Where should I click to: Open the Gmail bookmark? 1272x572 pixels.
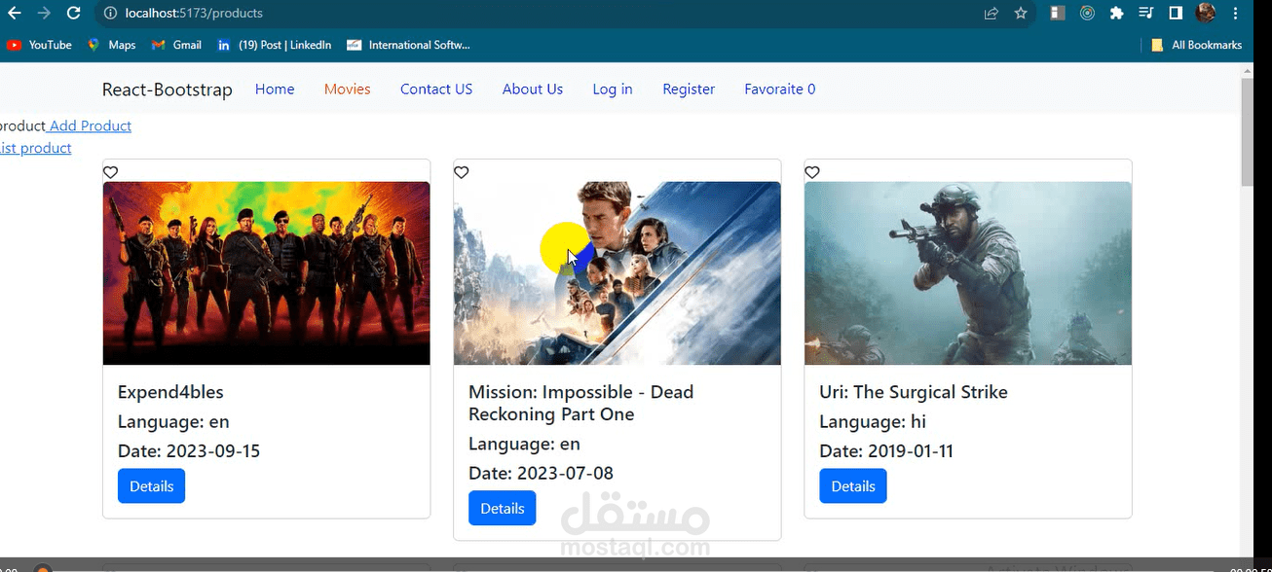176,45
